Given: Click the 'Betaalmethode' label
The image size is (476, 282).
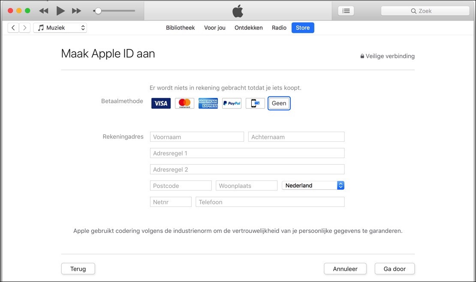Looking at the screenshot, I should (x=122, y=101).
